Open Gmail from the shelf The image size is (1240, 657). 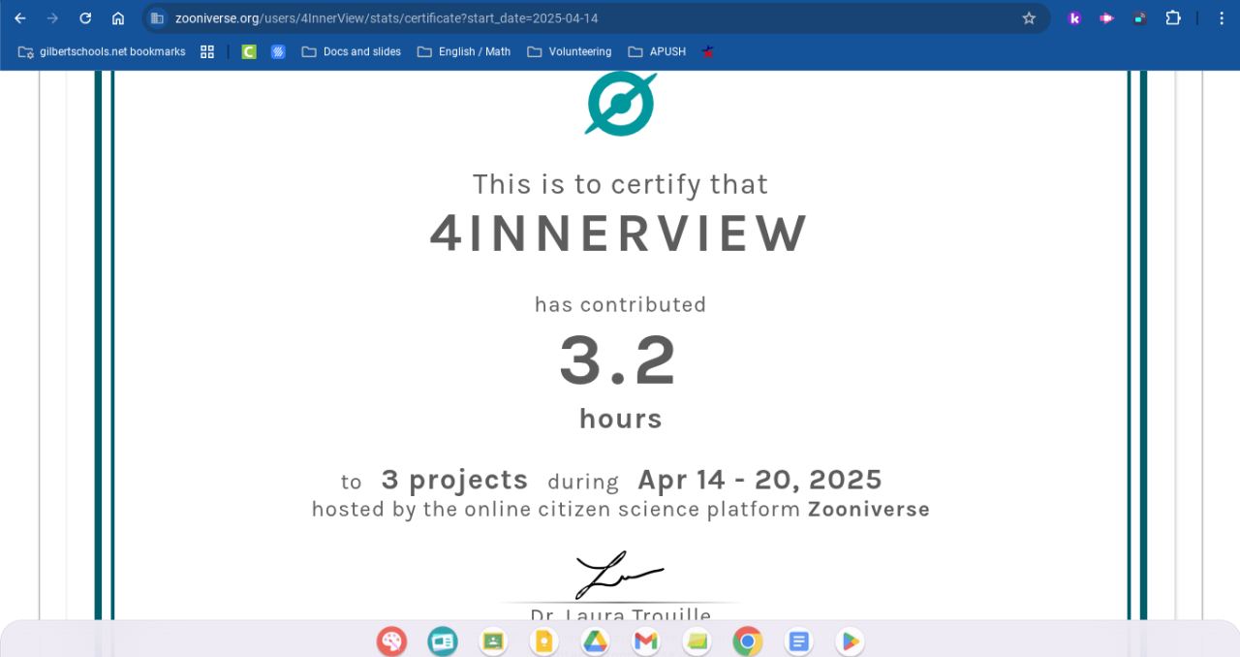[646, 641]
